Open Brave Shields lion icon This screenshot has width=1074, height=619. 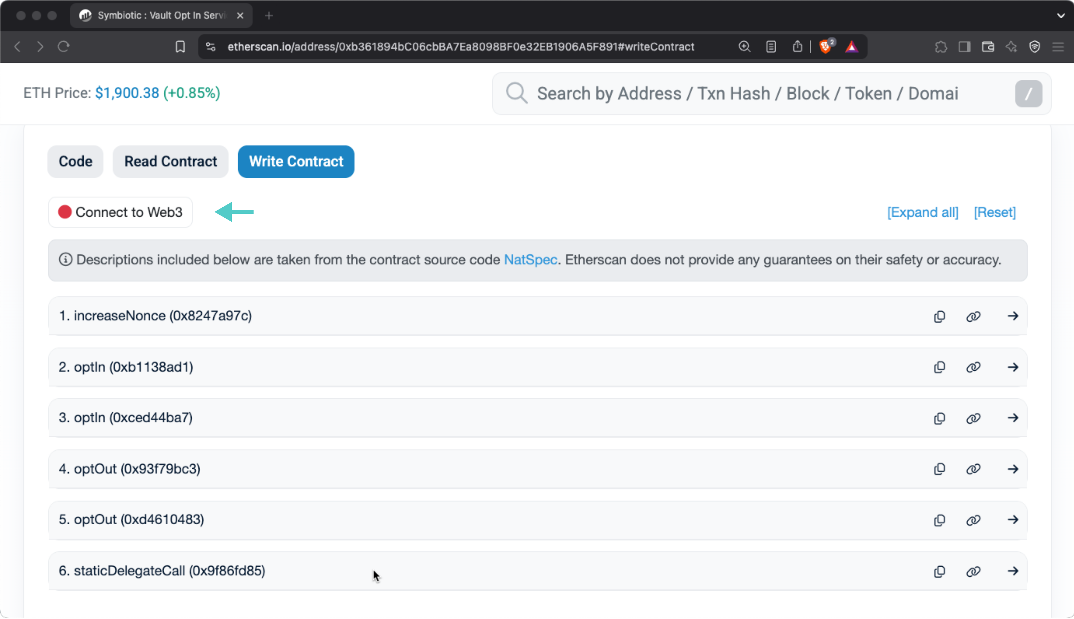pos(826,46)
